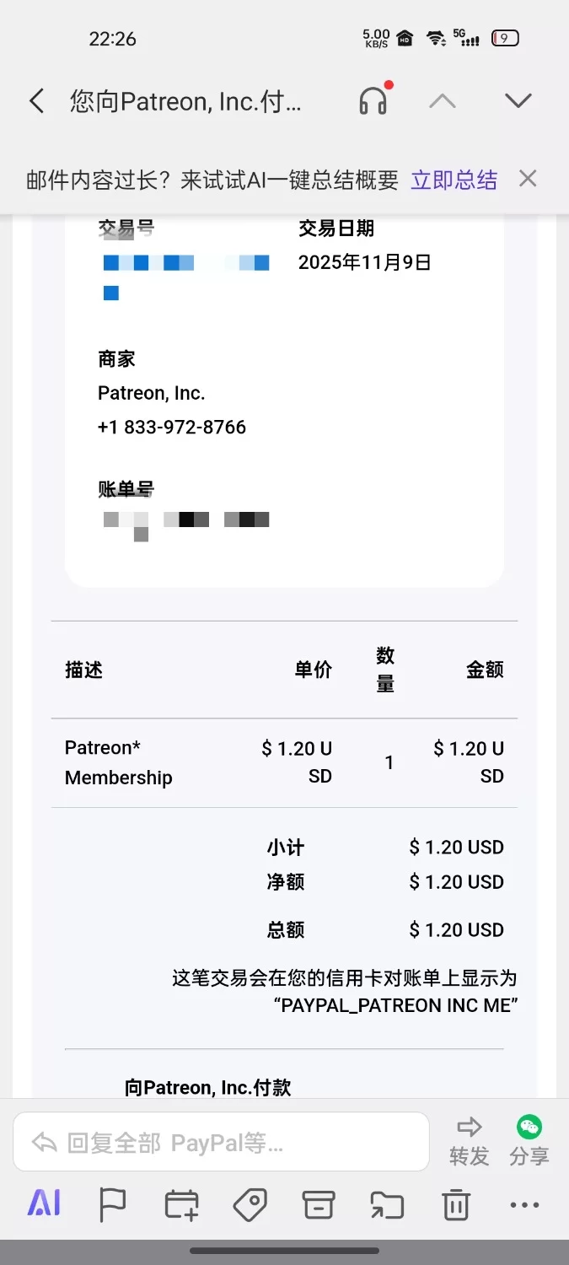Image resolution: width=569 pixels, height=1265 pixels.
Task: Delete the email with trash icon
Action: (x=456, y=1204)
